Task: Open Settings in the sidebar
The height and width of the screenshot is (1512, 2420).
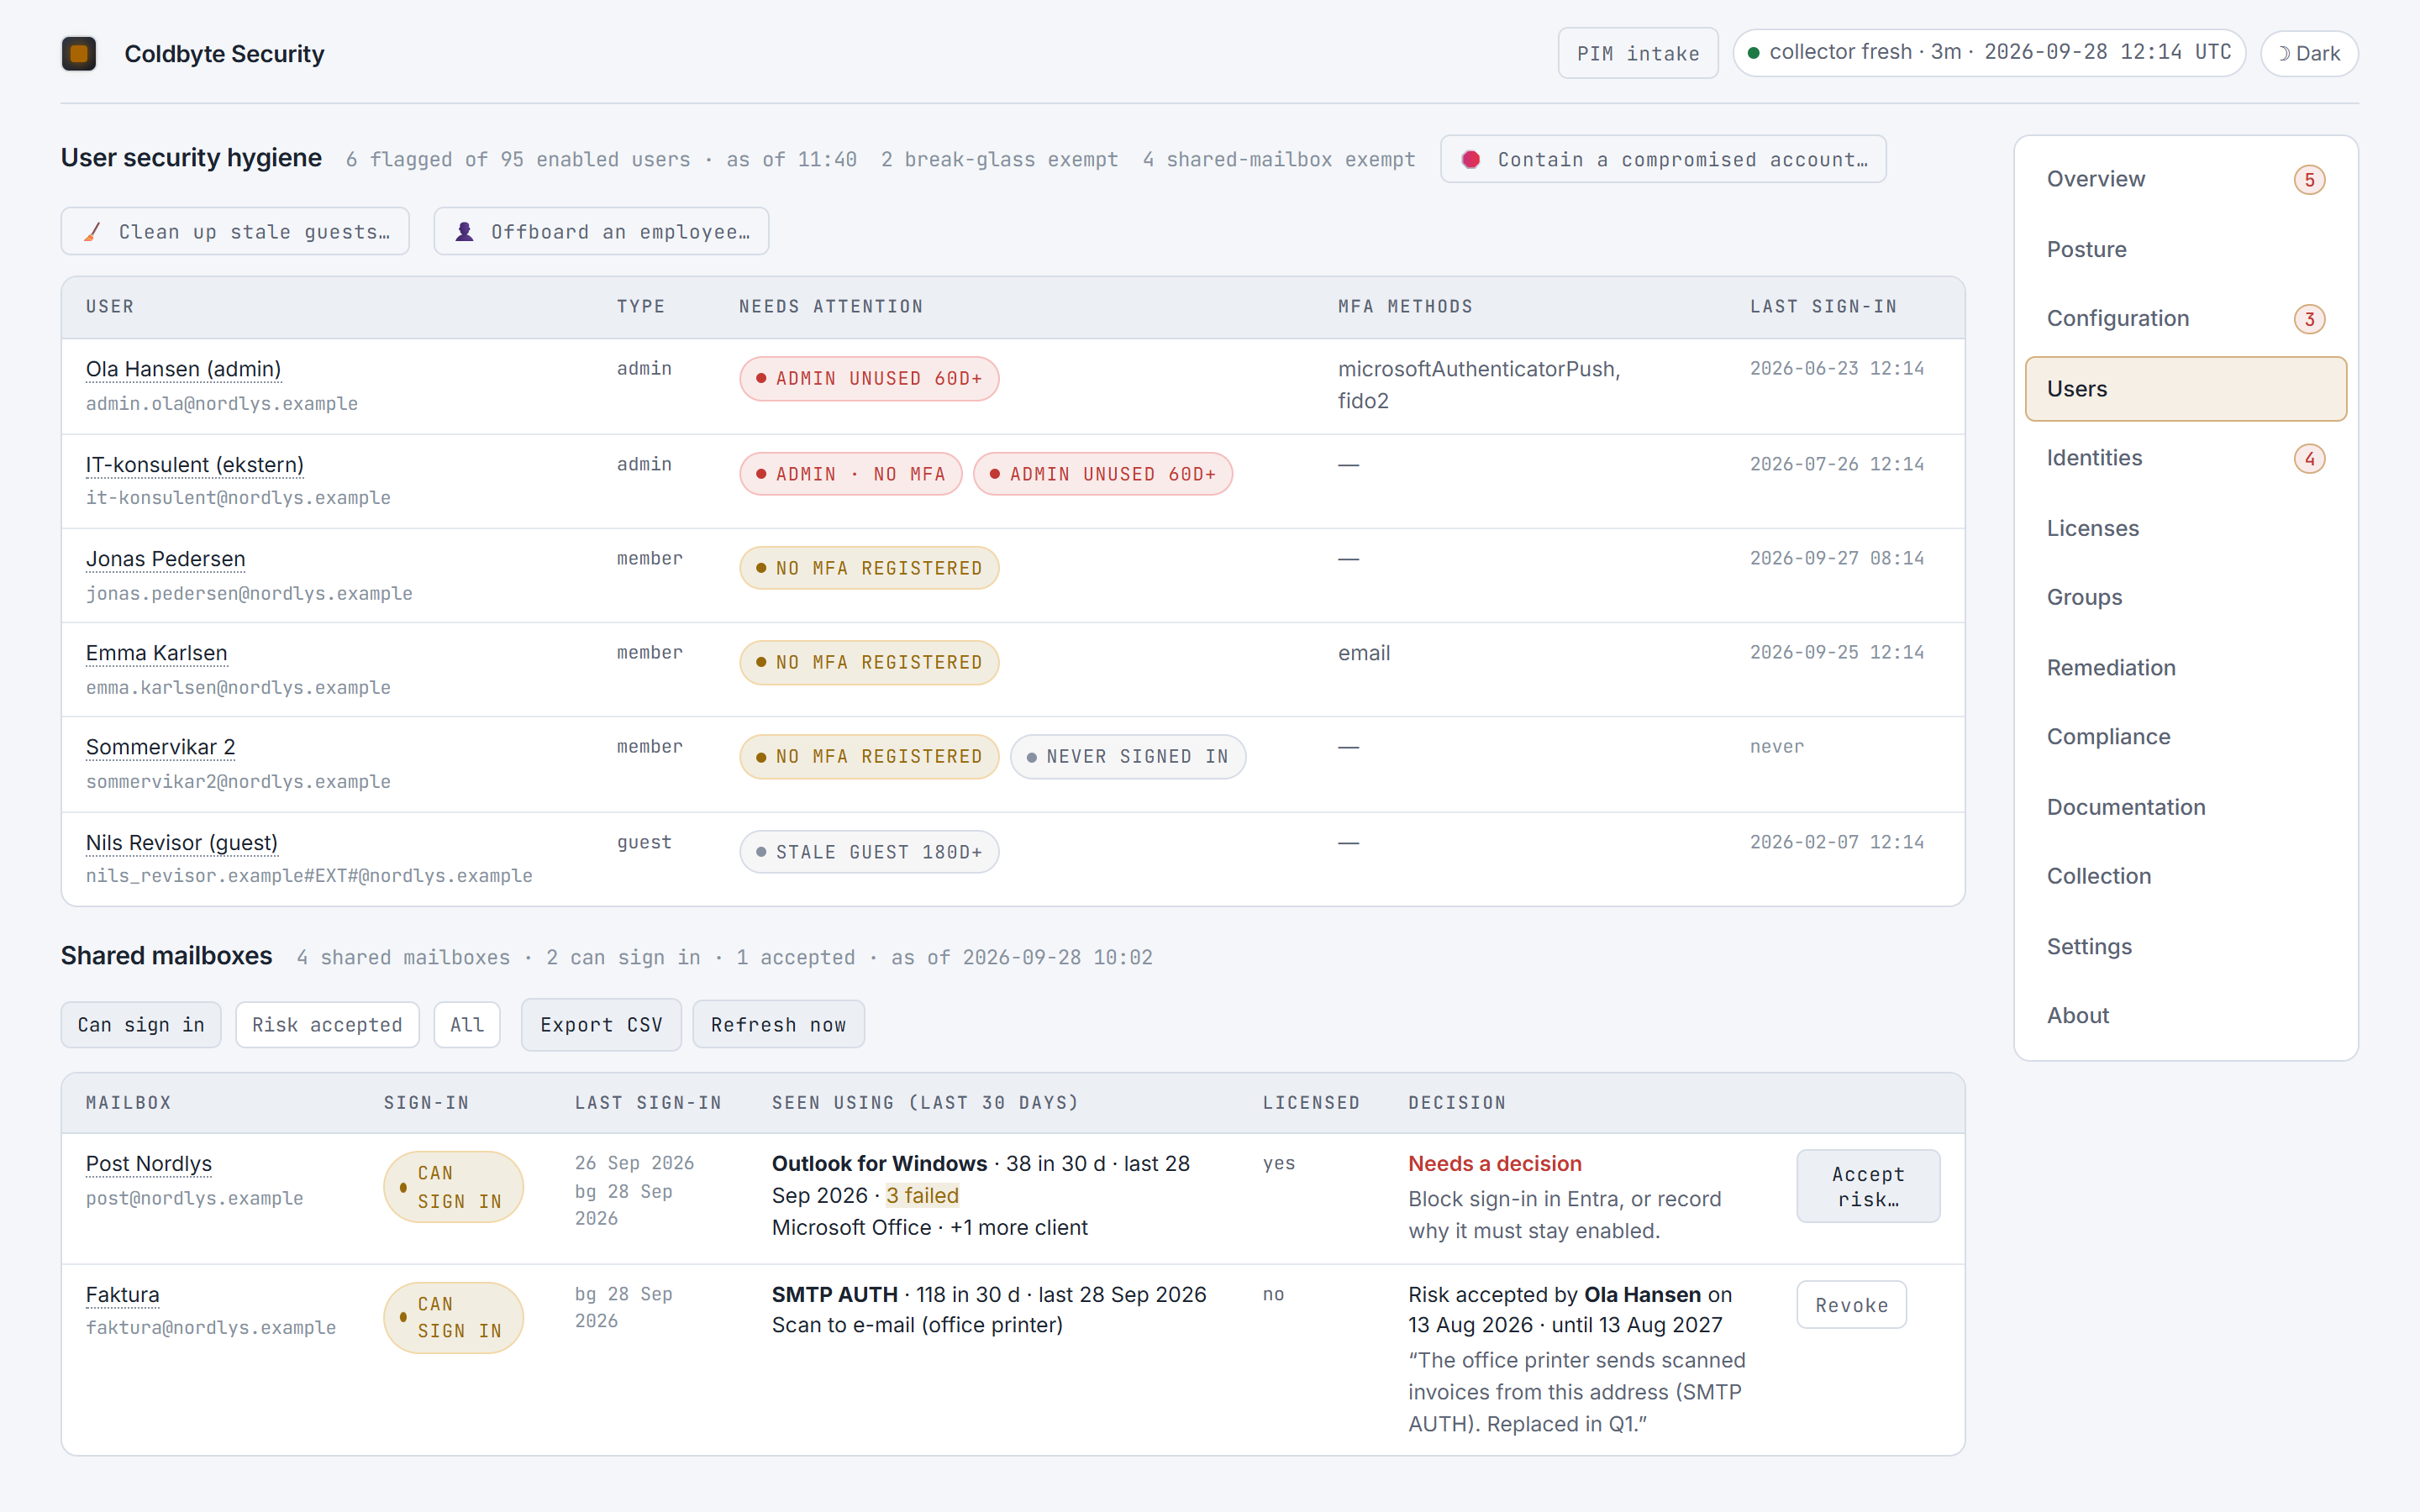Action: click(2185, 946)
